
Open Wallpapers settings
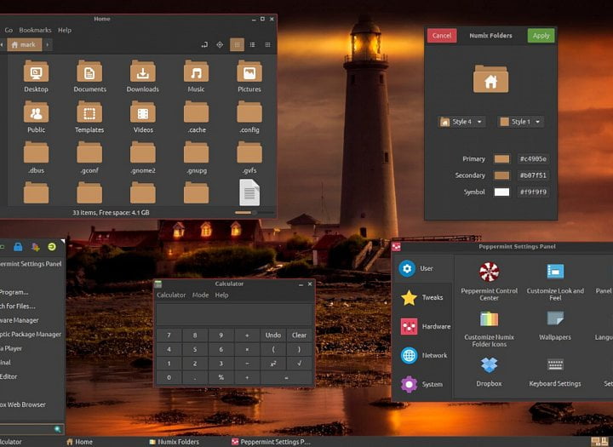tap(555, 325)
